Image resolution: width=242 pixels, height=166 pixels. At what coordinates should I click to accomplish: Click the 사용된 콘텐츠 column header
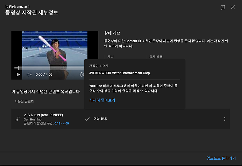[x=24, y=101]
